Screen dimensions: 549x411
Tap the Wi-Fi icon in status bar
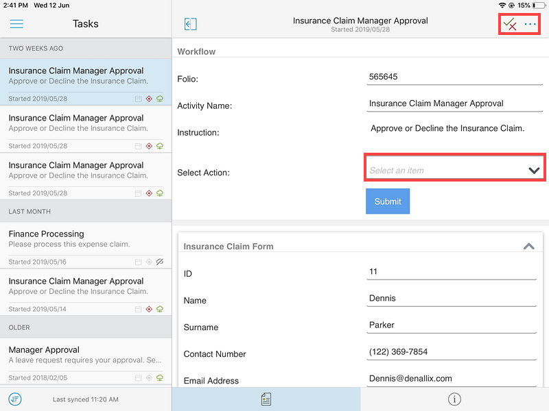click(502, 5)
